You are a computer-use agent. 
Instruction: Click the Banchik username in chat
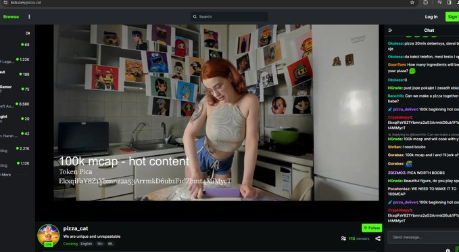395,96
